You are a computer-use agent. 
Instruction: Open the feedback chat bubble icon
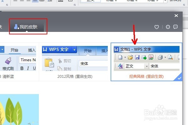pyautogui.click(x=175, y=27)
